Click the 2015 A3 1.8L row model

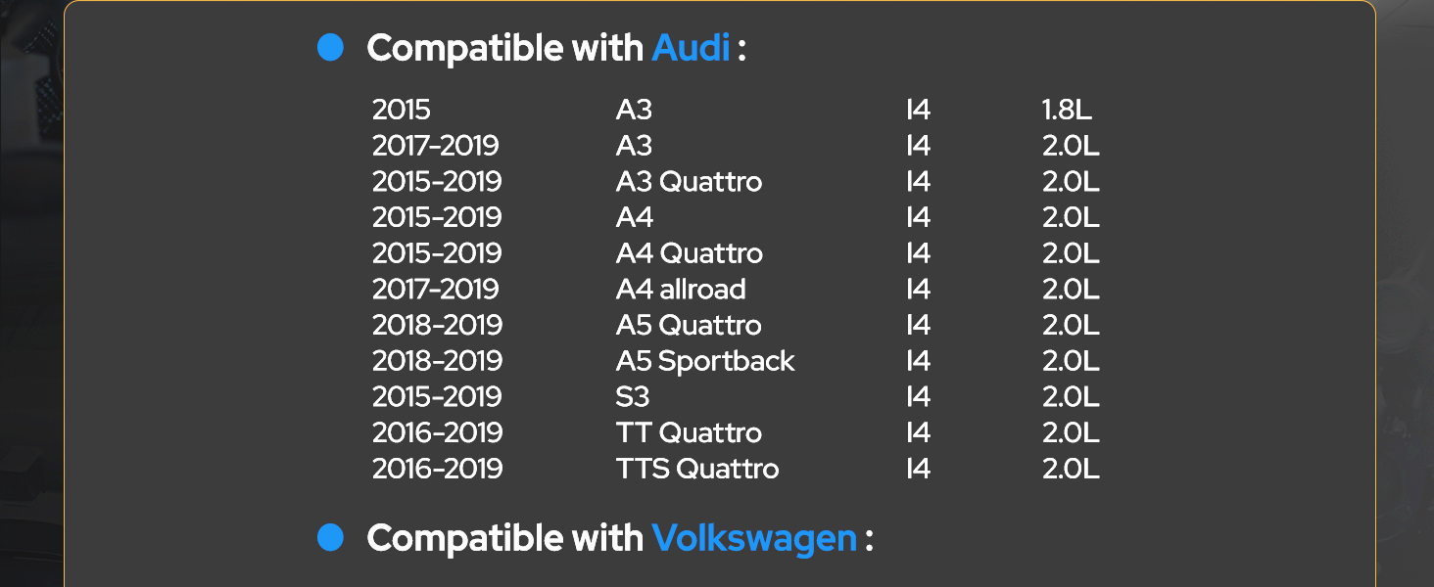634,110
